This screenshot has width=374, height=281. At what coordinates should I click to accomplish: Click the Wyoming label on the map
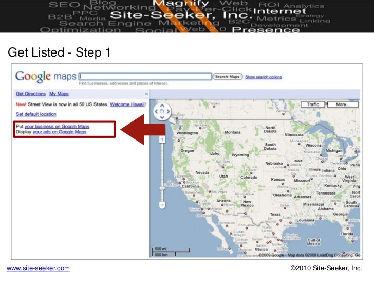(x=240, y=155)
